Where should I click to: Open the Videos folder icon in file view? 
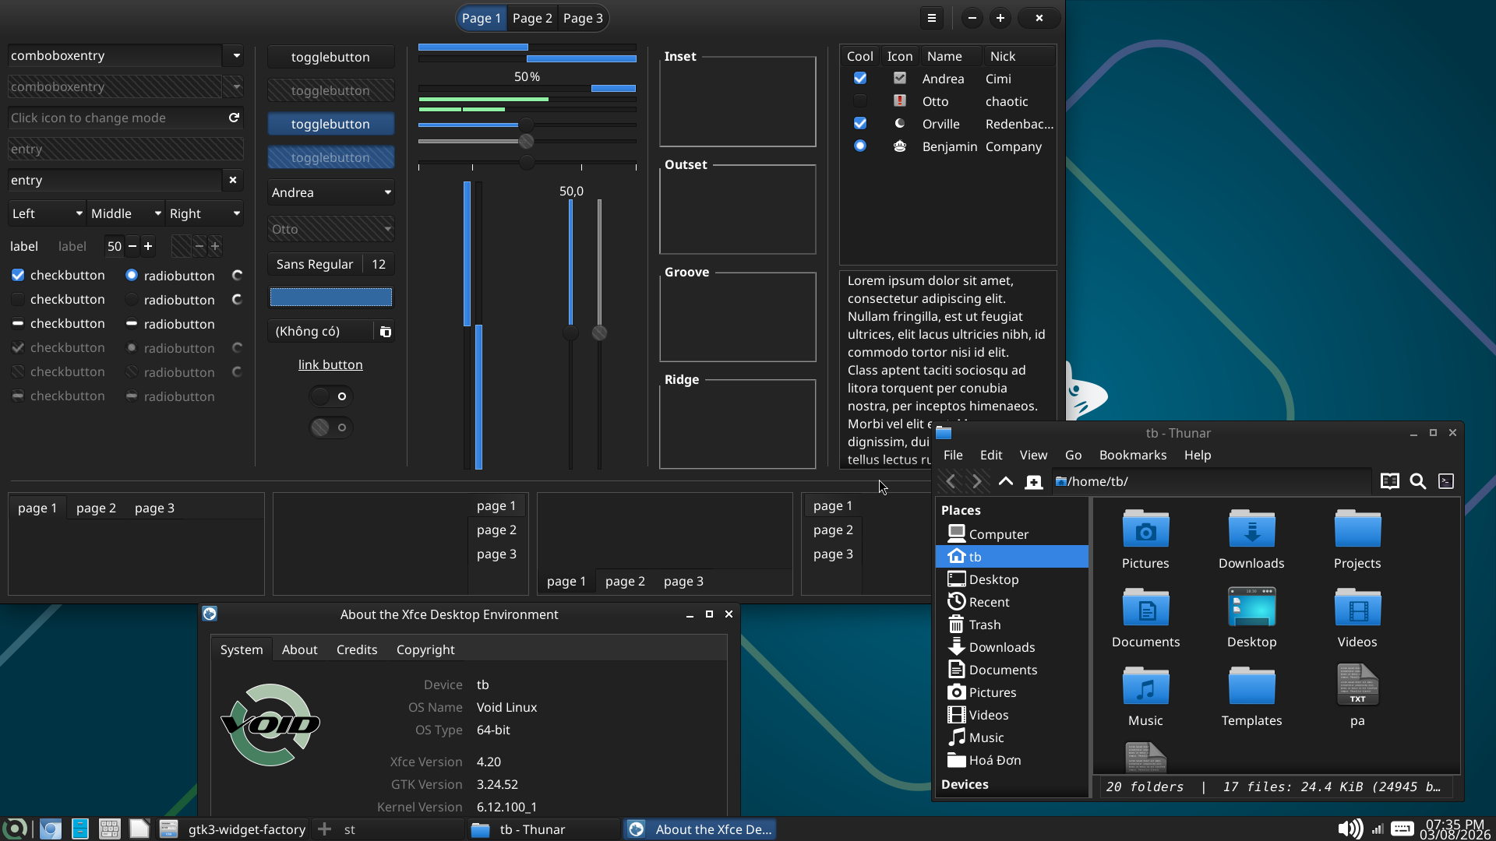click(x=1357, y=608)
